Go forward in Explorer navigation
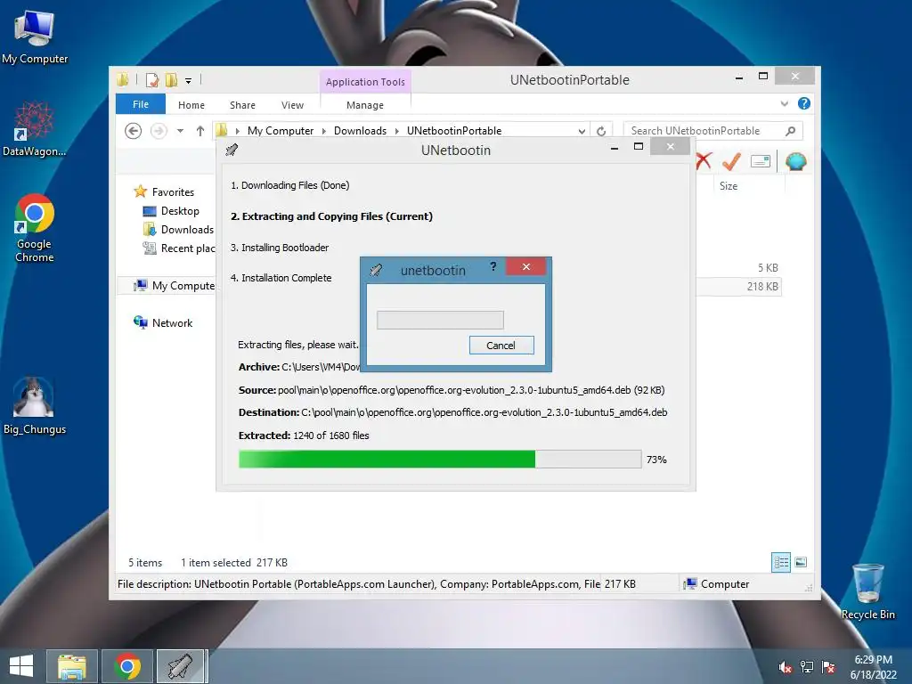Screen dimensions: 912x684 [159, 131]
